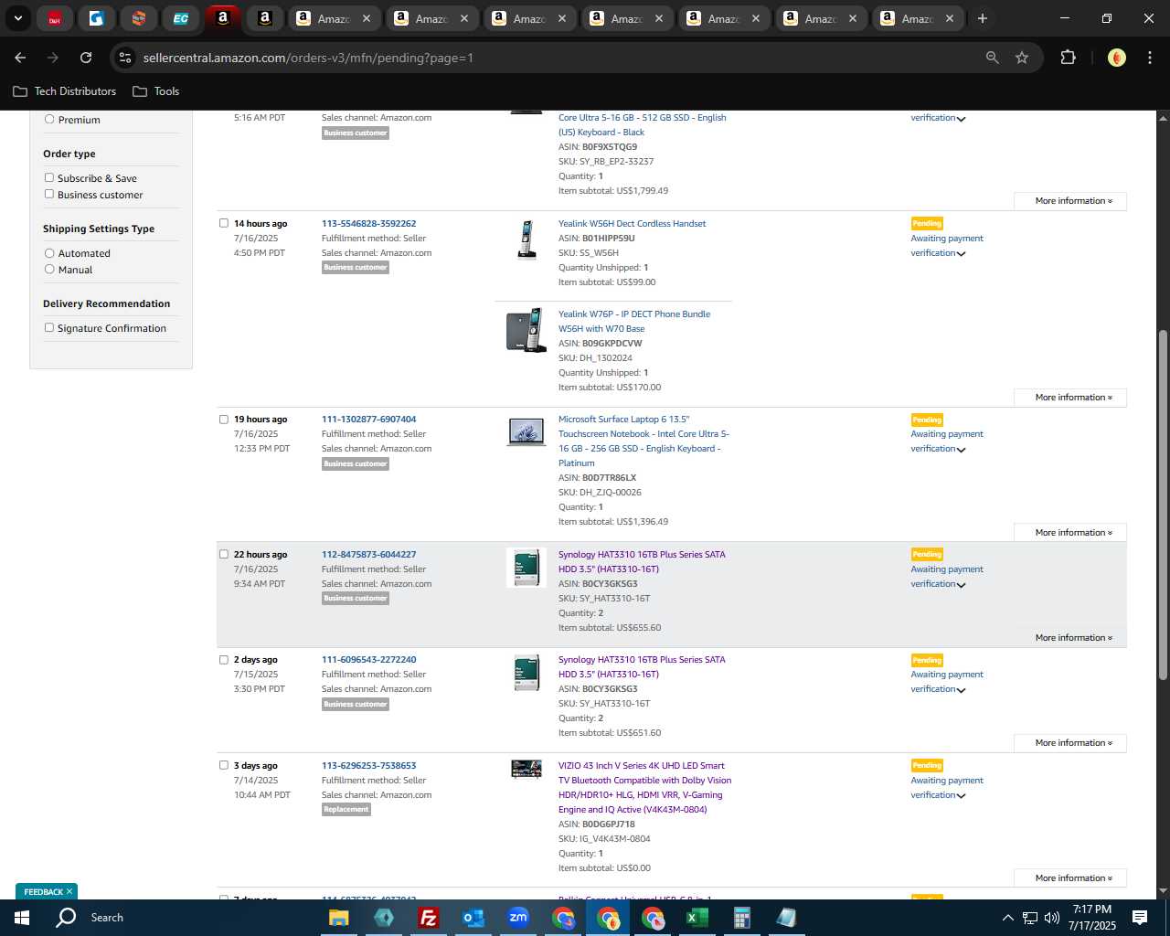Viewport: 1170px width, 936px height.
Task: Expand More information for order 112-8475873-6044227
Action: (1070, 638)
